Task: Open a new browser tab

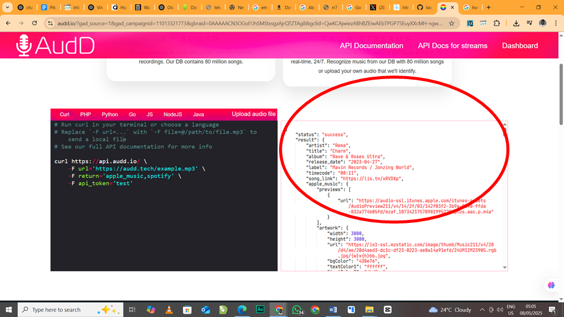Action: pyautogui.click(x=488, y=7)
